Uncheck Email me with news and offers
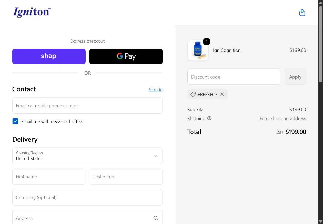Image resolution: width=323 pixels, height=224 pixels. point(15,121)
